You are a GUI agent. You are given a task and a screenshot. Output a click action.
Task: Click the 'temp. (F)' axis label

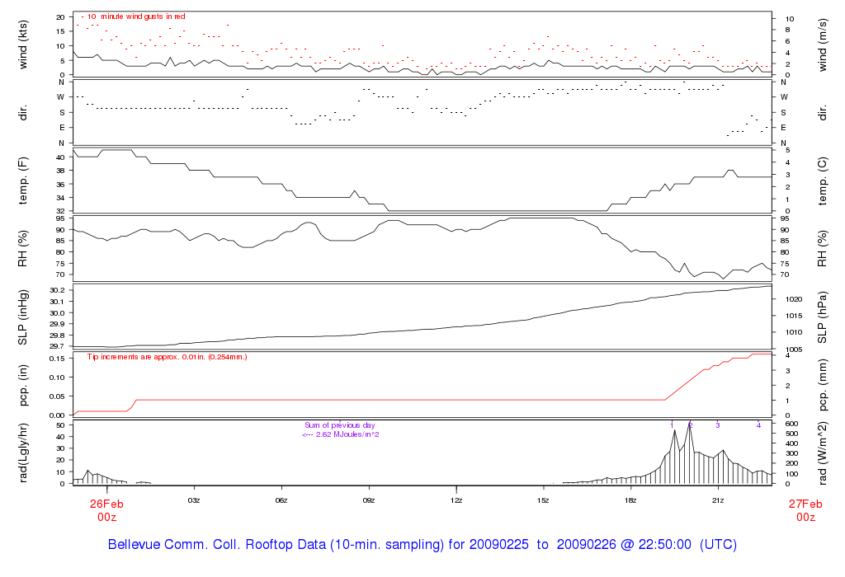(22, 181)
